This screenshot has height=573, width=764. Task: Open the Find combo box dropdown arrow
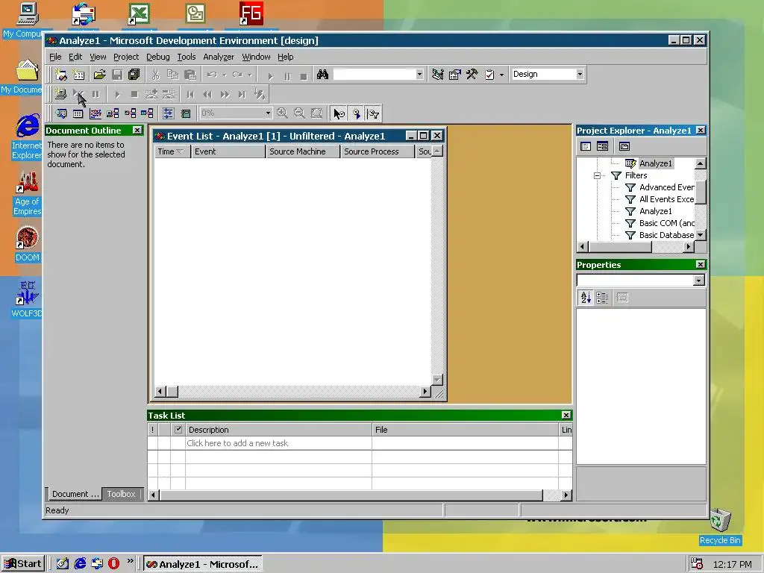click(x=419, y=74)
